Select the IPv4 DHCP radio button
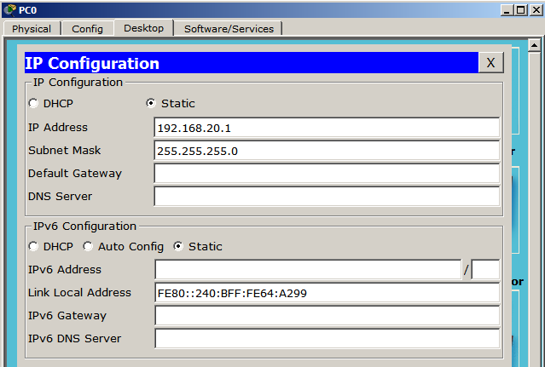This screenshot has height=367, width=545. [34, 103]
